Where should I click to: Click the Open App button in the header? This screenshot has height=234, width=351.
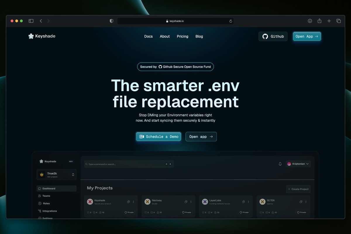click(x=307, y=37)
